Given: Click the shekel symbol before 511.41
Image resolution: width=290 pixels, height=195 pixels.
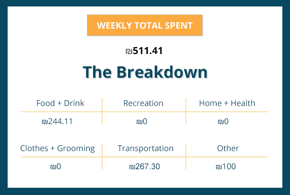Looking at the screenshot, I should [x=129, y=52].
